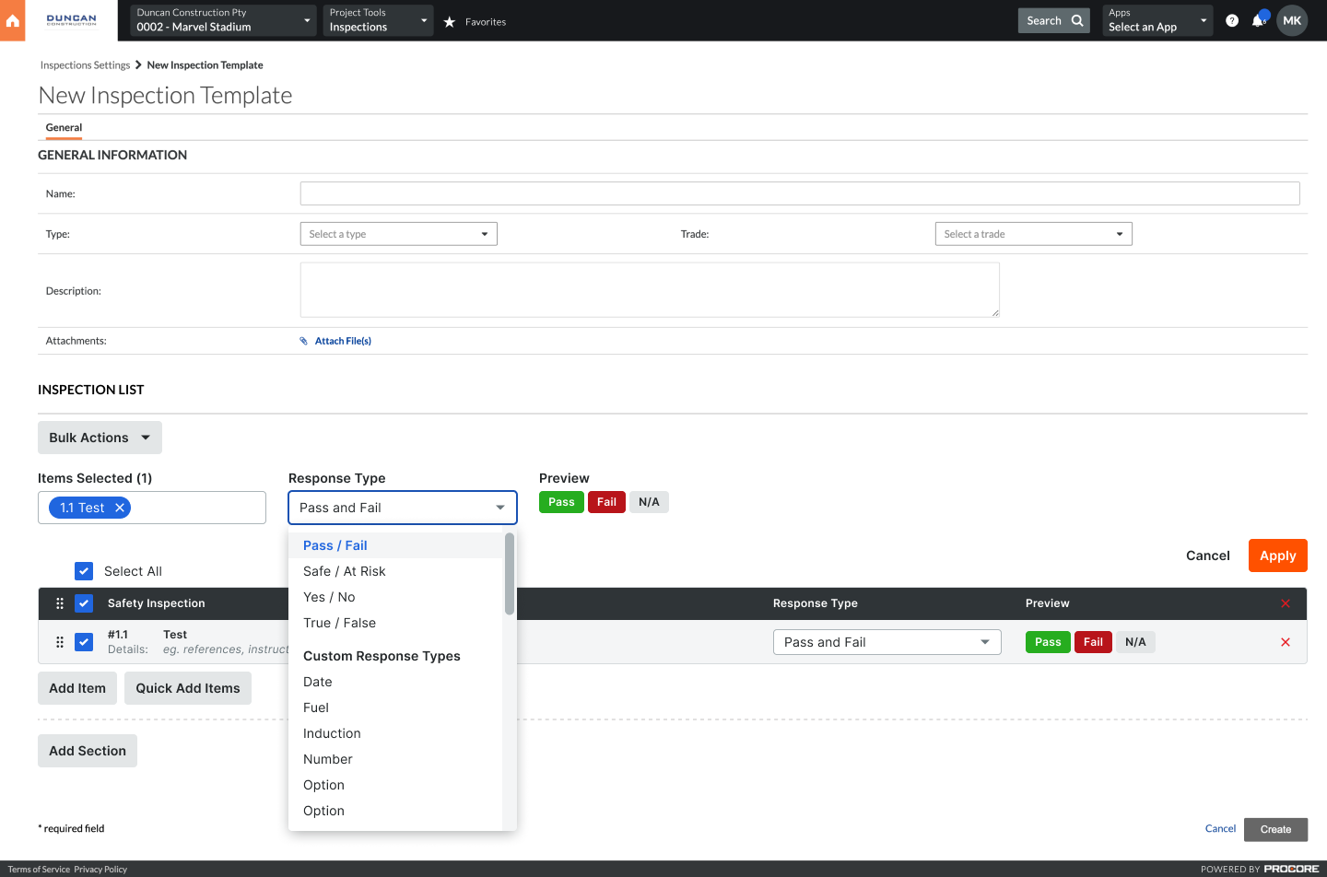Switch to the General tab
The width and height of the screenshot is (1327, 877).
pos(63,128)
